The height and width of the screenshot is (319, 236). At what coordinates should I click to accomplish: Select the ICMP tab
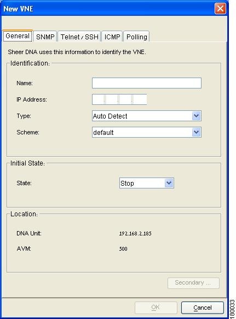coord(112,37)
